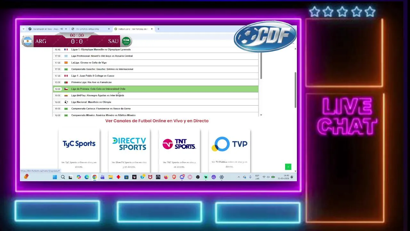This screenshot has width=410, height=231.
Task: Open the McAfee shield icon
Action: tap(150, 177)
